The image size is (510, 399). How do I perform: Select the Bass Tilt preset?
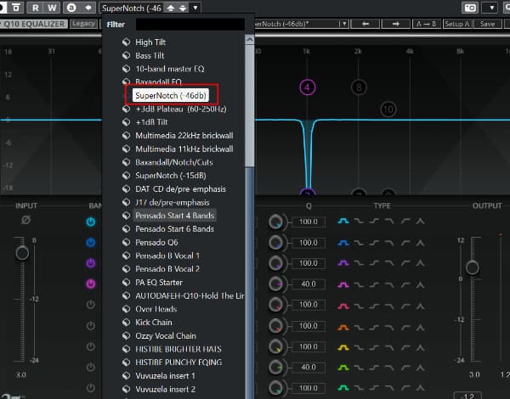(x=150, y=55)
